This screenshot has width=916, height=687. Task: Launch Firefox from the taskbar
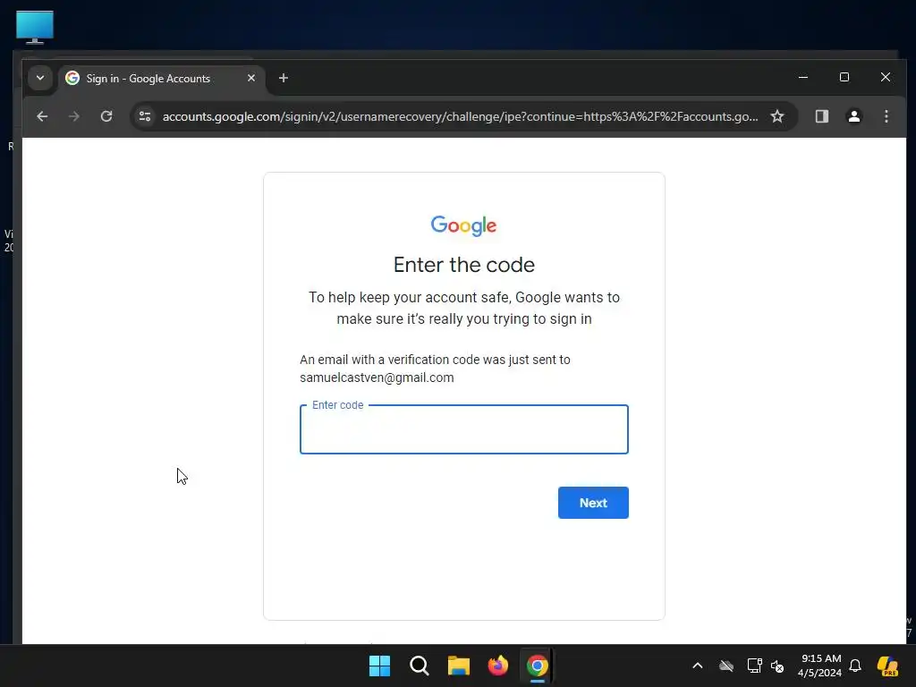tap(497, 666)
